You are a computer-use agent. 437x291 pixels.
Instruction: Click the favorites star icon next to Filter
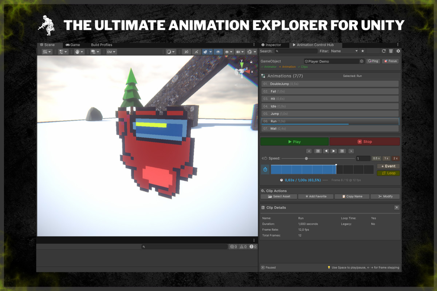click(x=363, y=51)
